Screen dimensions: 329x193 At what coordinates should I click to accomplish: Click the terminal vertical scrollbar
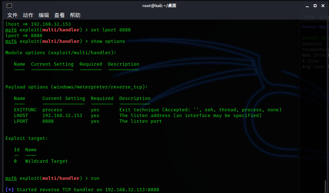(325, 186)
